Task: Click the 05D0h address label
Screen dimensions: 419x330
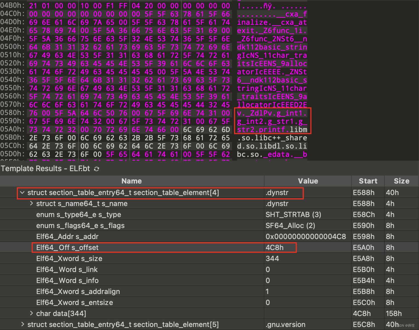Action: [12, 154]
